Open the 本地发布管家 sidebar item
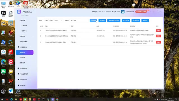 [x=23, y=42]
